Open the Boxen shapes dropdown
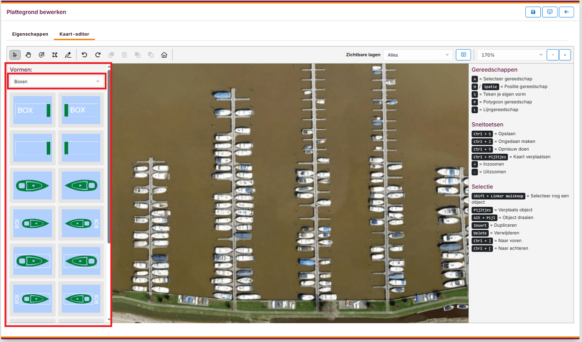The width and height of the screenshot is (582, 342). [x=56, y=82]
